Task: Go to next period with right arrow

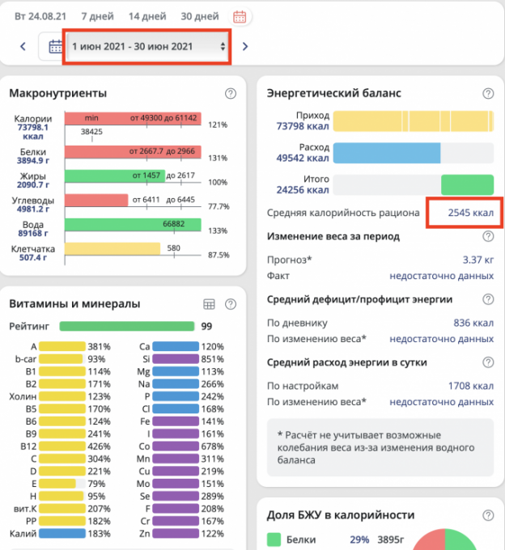Action: [245, 46]
